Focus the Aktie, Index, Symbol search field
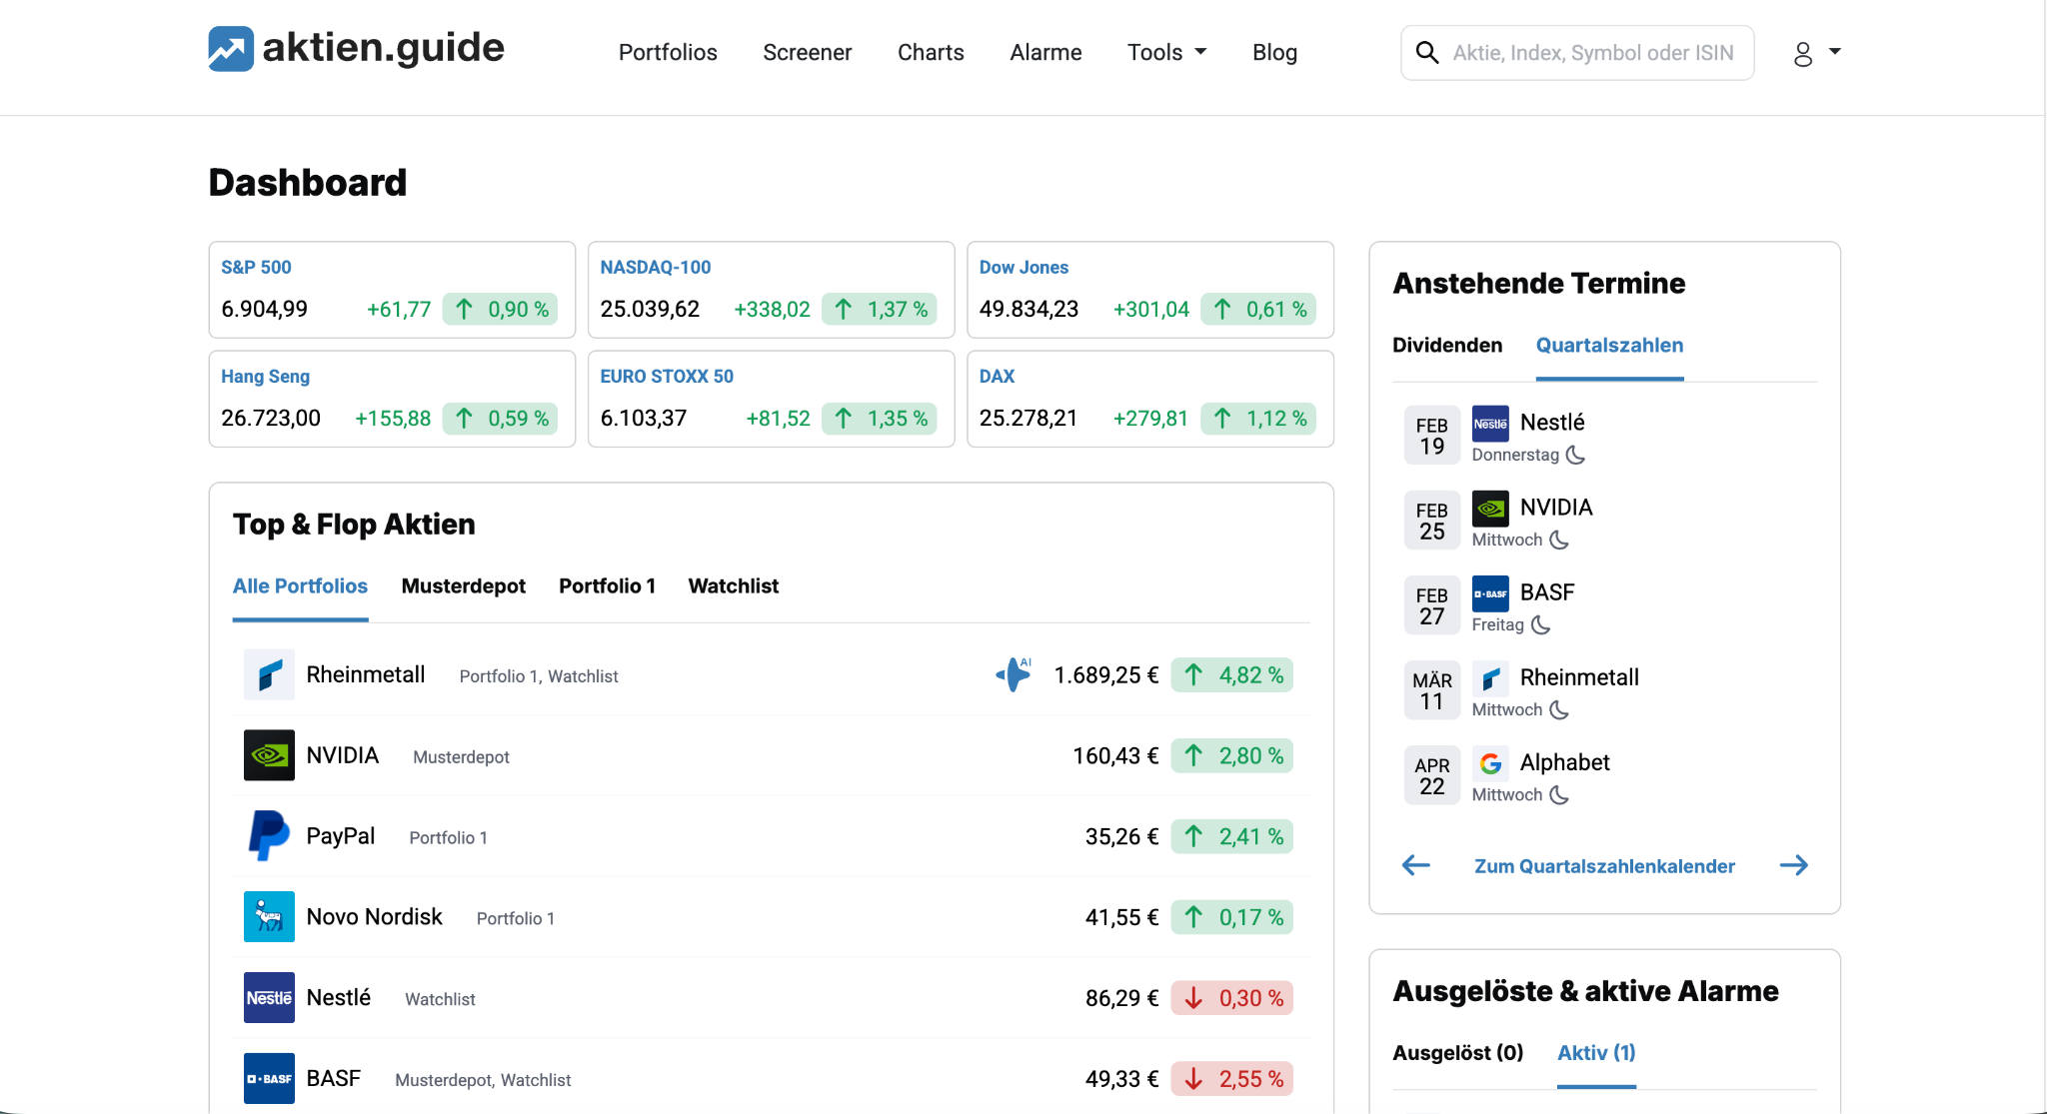 [x=1592, y=53]
